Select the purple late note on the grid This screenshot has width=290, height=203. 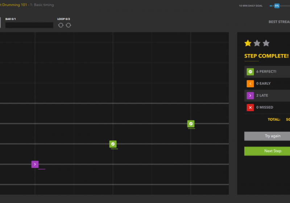(35, 164)
